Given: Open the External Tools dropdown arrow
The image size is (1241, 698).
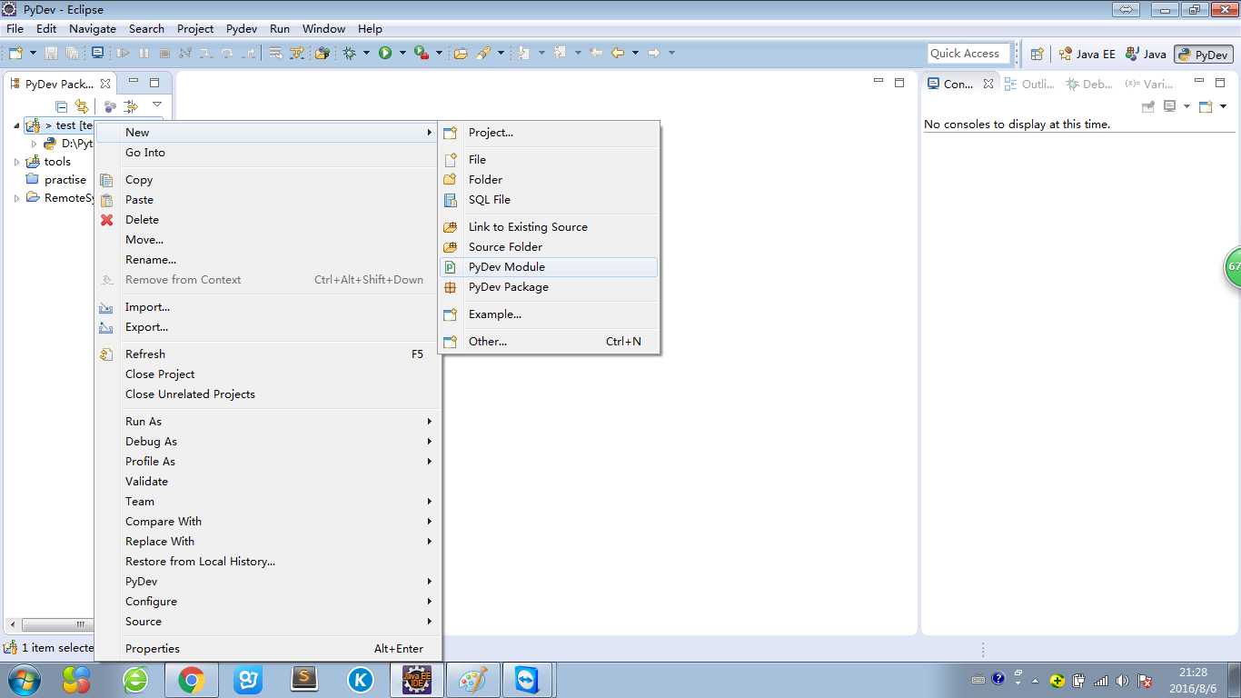Looking at the screenshot, I should click(439, 53).
